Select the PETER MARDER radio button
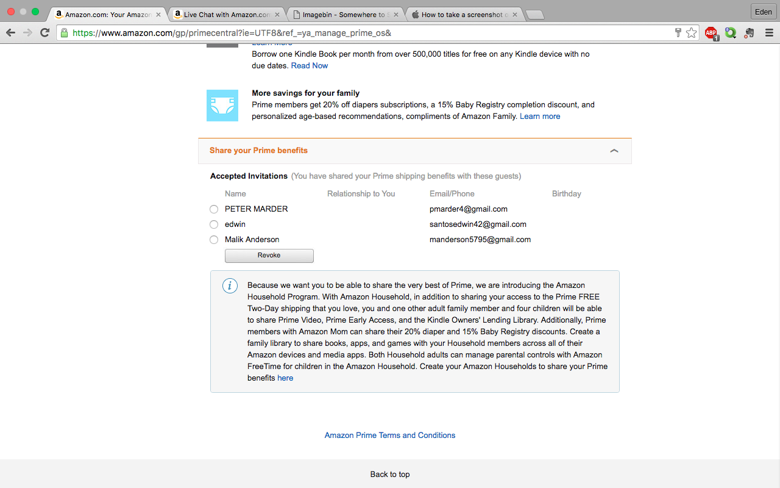This screenshot has width=780, height=488. (x=214, y=209)
